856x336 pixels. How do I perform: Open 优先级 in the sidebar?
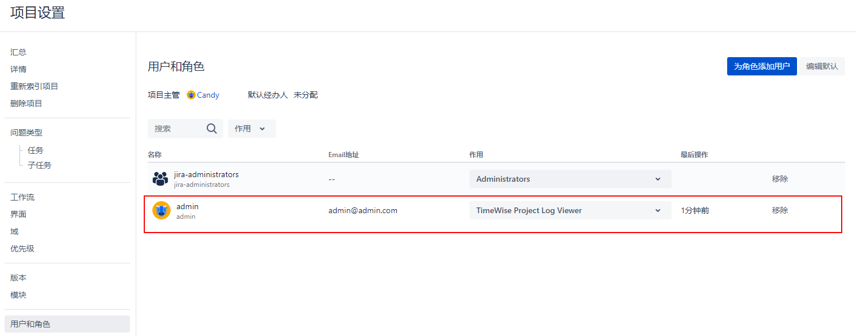pyautogui.click(x=22, y=249)
